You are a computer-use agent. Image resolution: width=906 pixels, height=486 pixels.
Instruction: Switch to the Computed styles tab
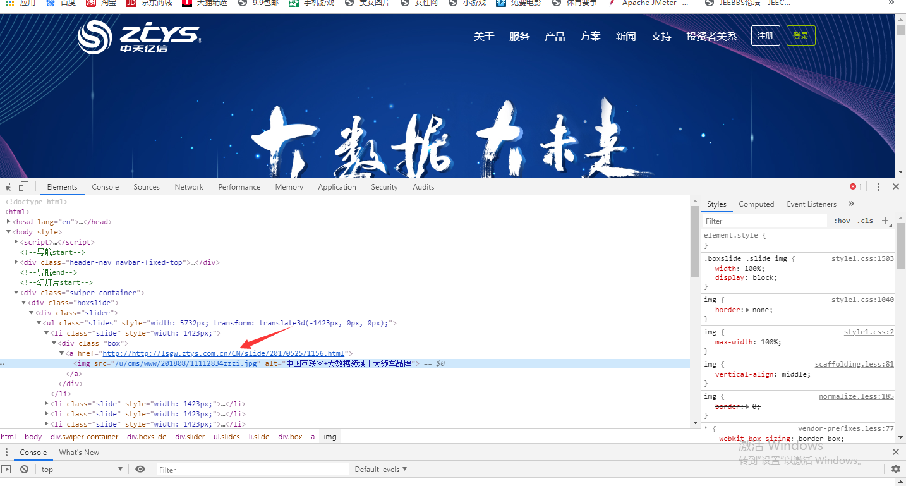click(756, 204)
